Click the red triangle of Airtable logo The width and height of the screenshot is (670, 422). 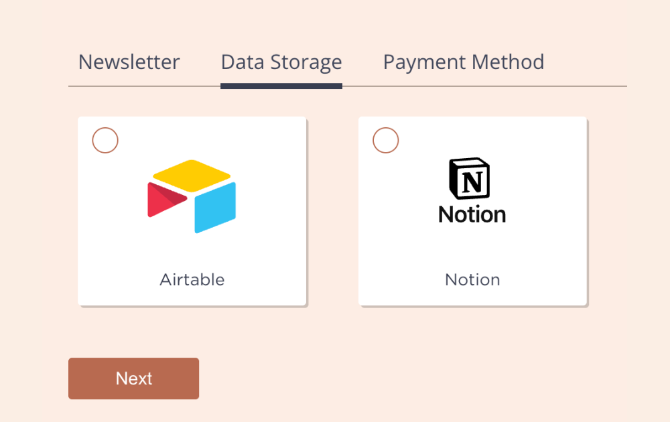[167, 200]
